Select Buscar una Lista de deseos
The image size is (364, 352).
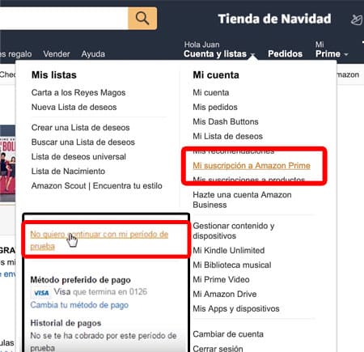(83, 142)
